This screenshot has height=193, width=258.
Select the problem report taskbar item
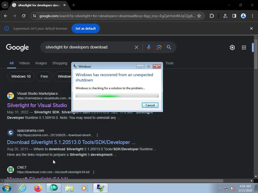101,188
